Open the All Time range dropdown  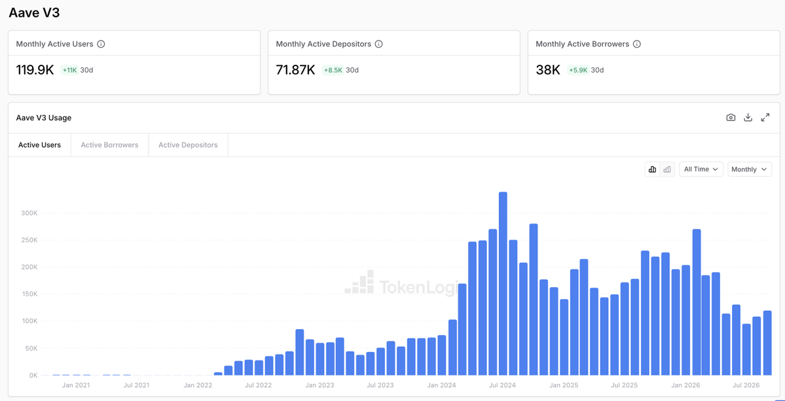click(x=701, y=169)
